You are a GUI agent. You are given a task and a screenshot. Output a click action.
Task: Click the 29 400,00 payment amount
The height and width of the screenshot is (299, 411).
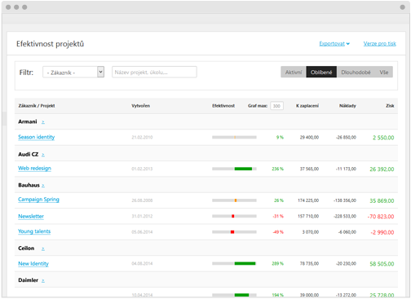[309, 138]
